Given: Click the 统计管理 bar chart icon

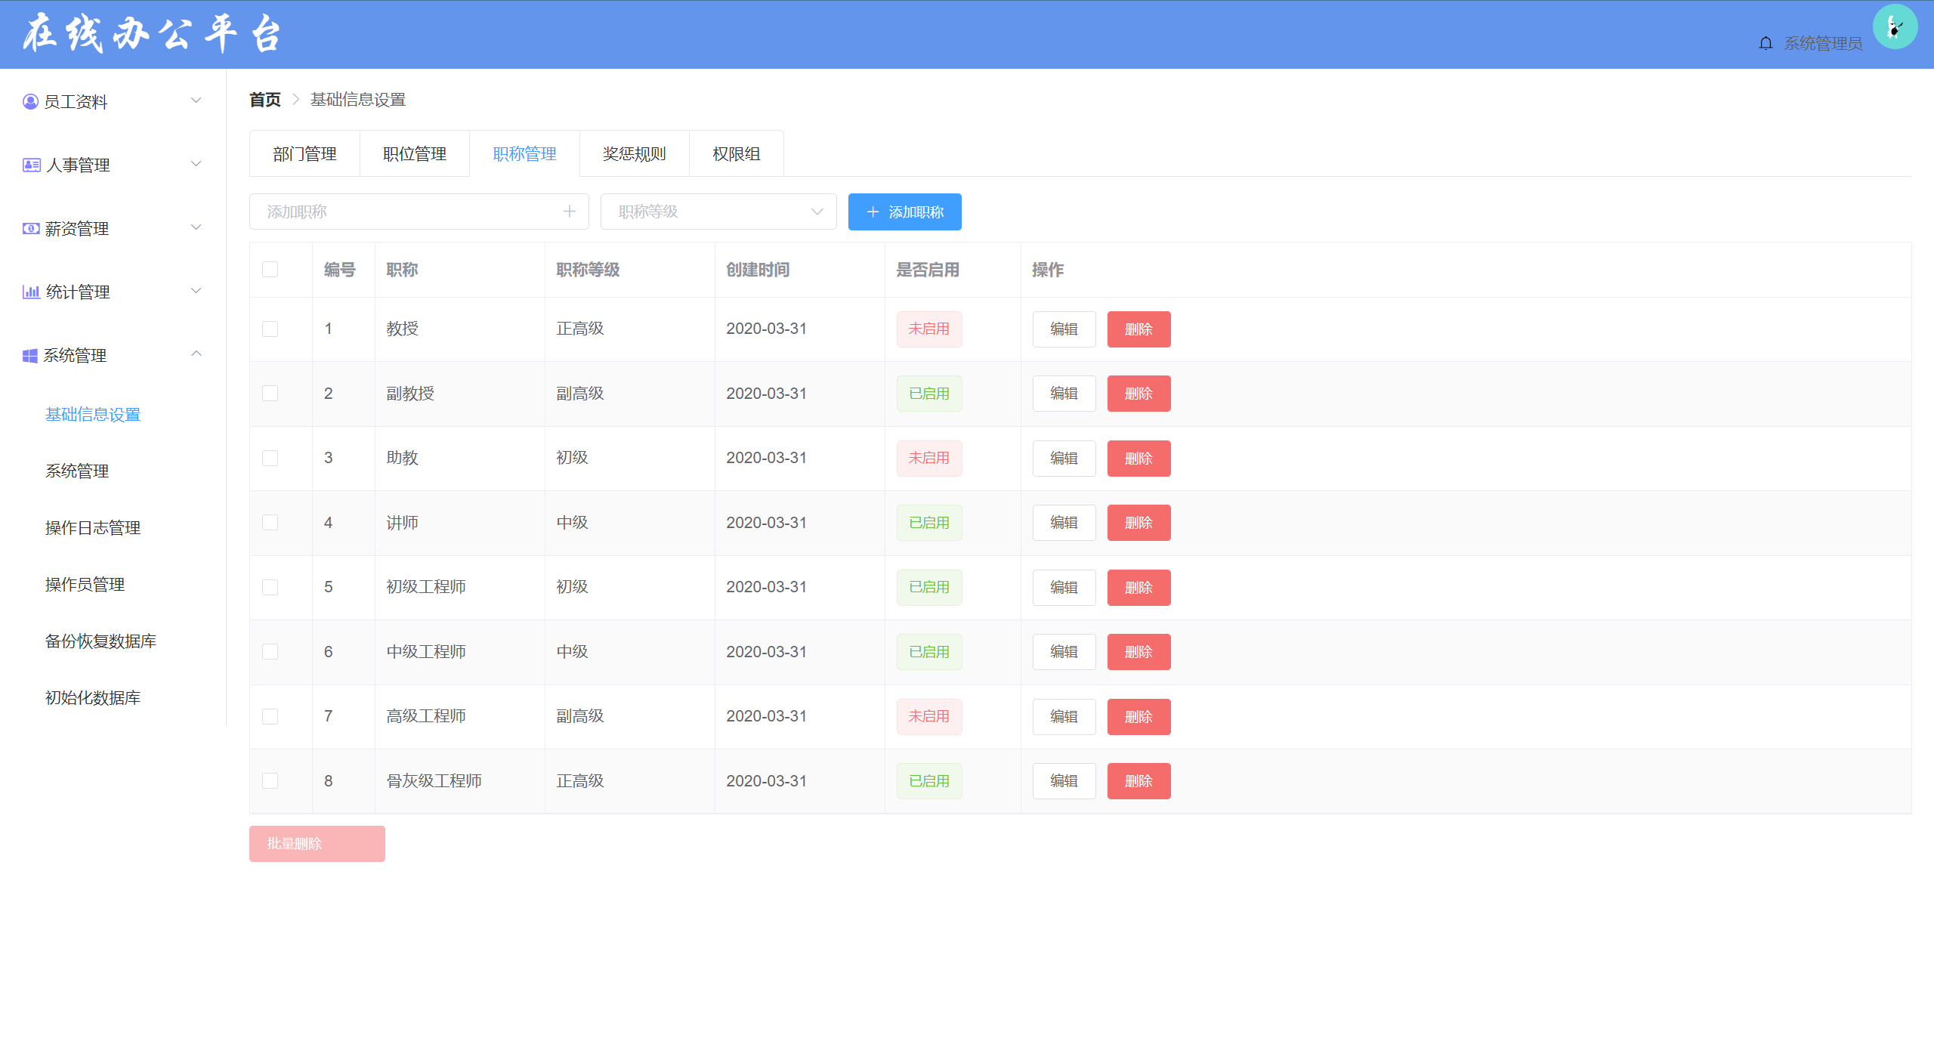Looking at the screenshot, I should tap(31, 292).
